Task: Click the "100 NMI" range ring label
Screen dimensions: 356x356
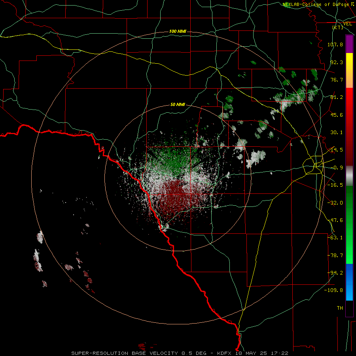Action: point(178,31)
